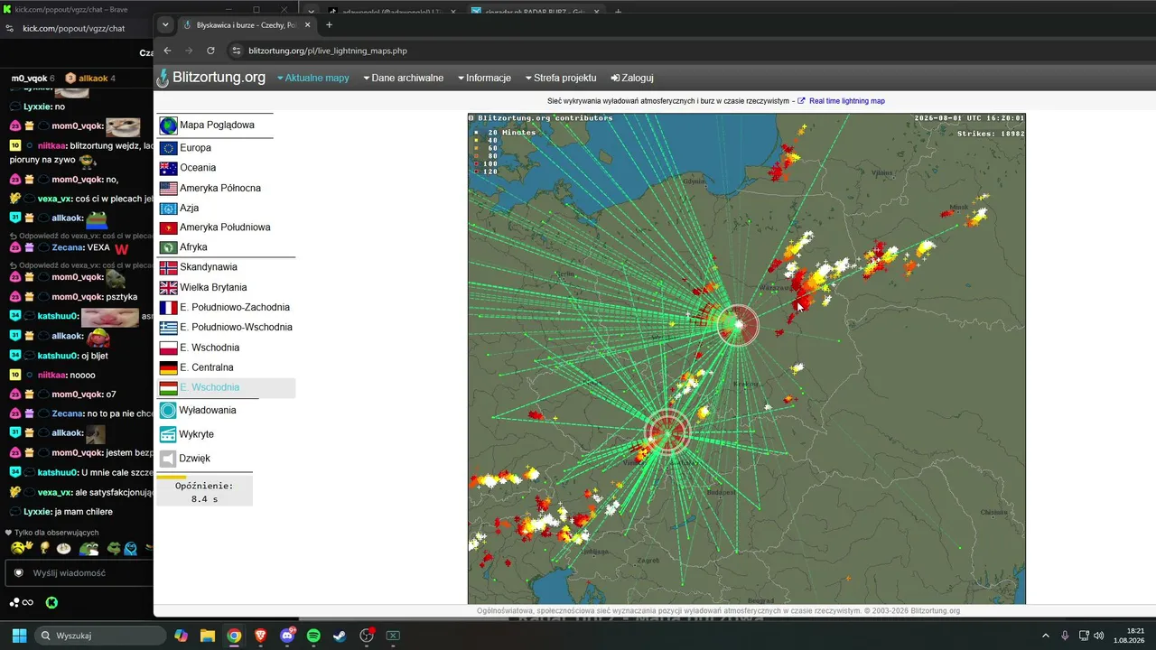Close the Błyskawica i burze tab

(308, 25)
